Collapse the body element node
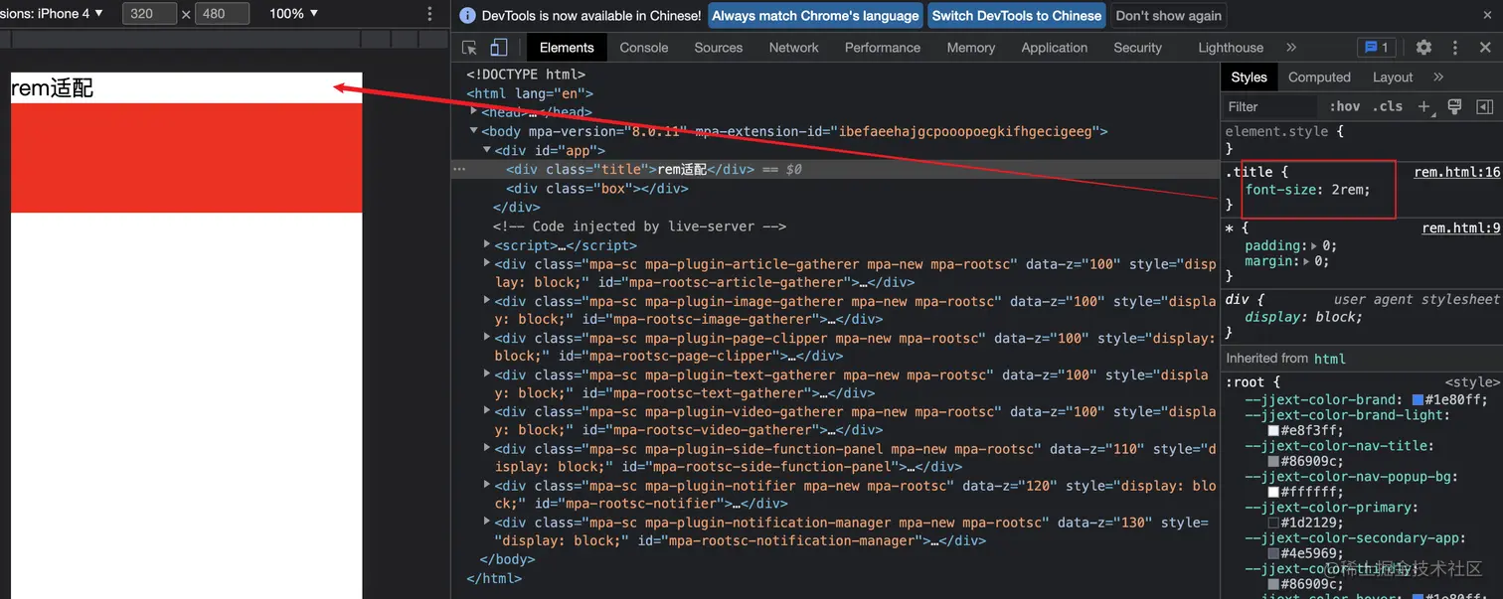The height and width of the screenshot is (599, 1503). click(473, 131)
